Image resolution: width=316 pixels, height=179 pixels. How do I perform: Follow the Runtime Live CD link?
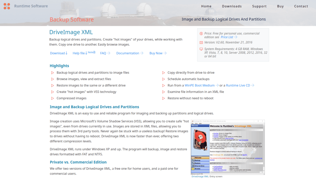(240, 86)
